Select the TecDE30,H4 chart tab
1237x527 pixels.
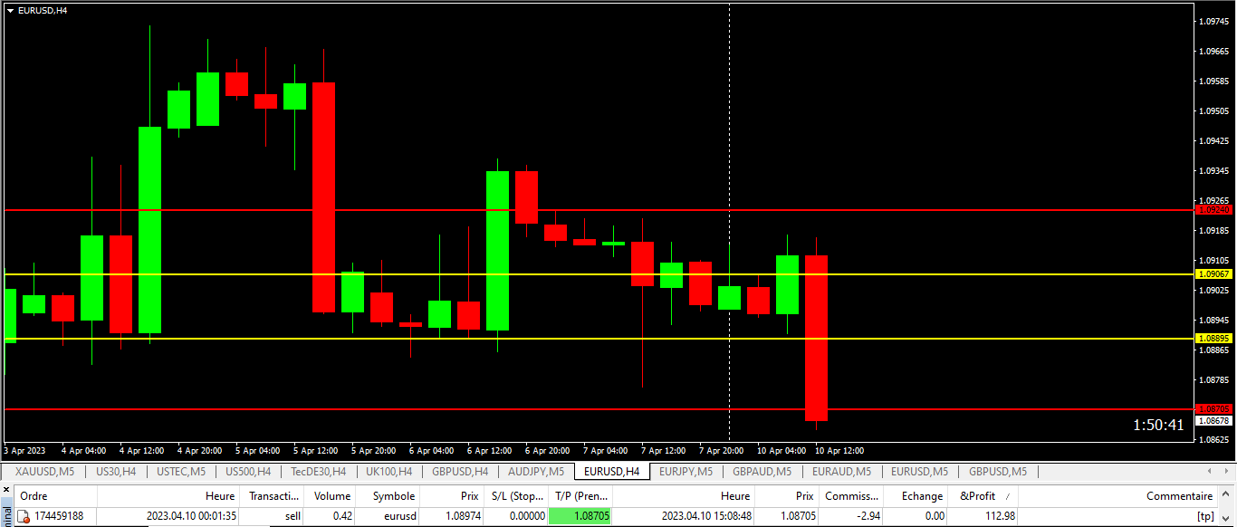coord(318,472)
